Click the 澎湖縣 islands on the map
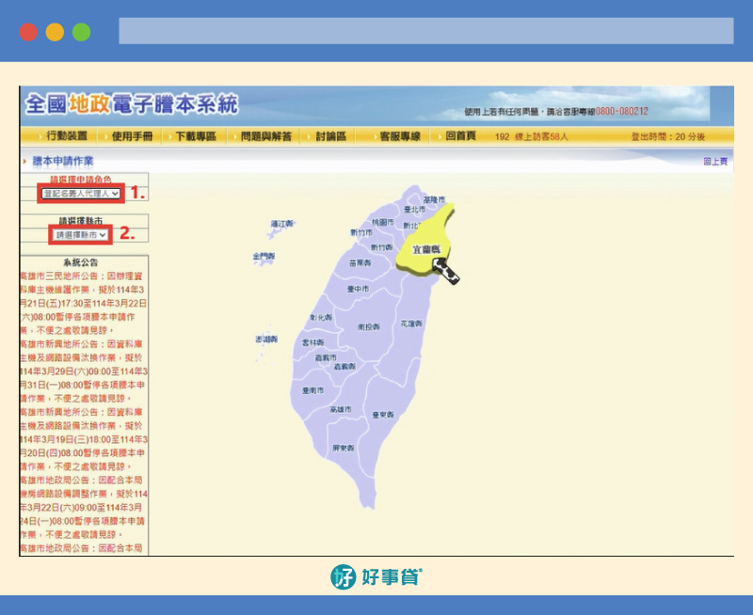753x615 pixels. point(264,338)
